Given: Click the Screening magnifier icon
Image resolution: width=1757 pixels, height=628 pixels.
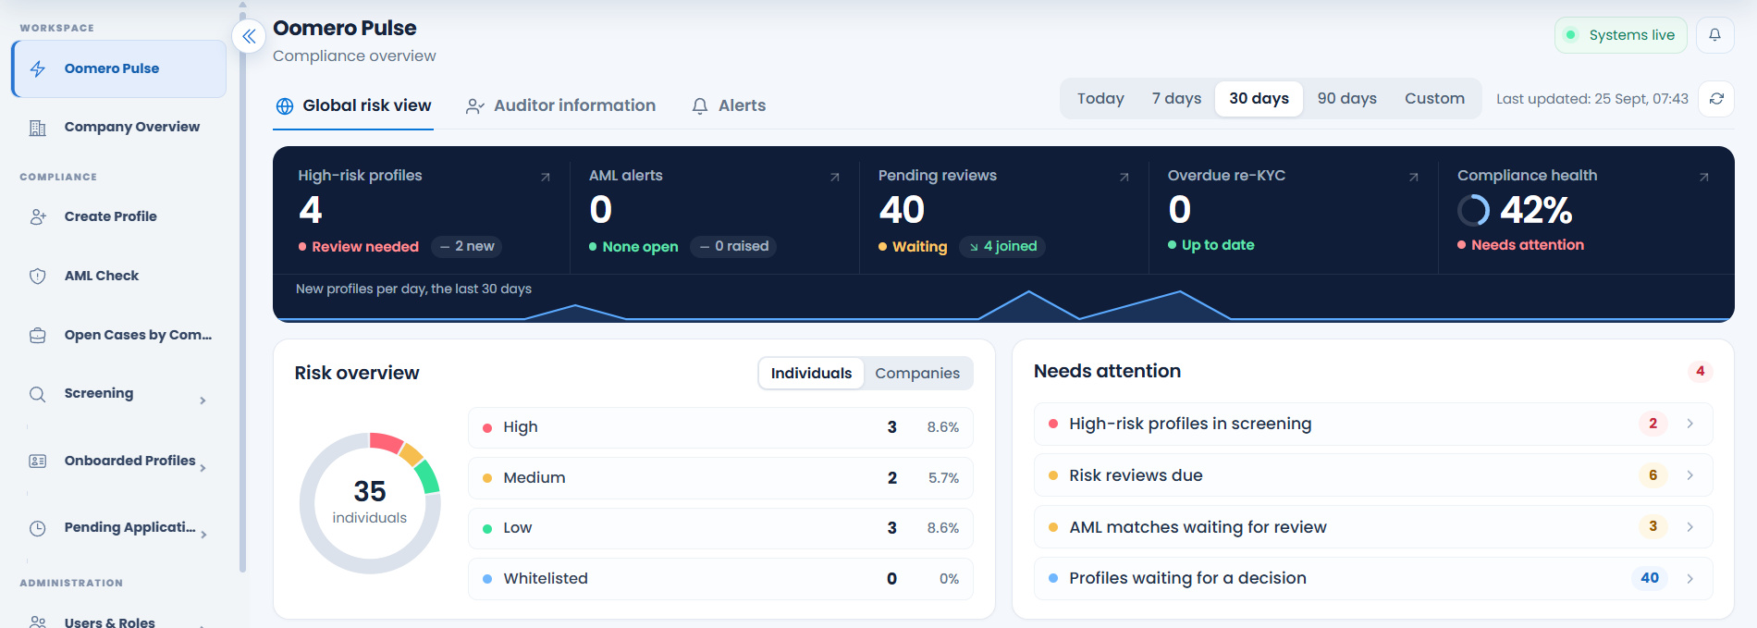Looking at the screenshot, I should (38, 394).
